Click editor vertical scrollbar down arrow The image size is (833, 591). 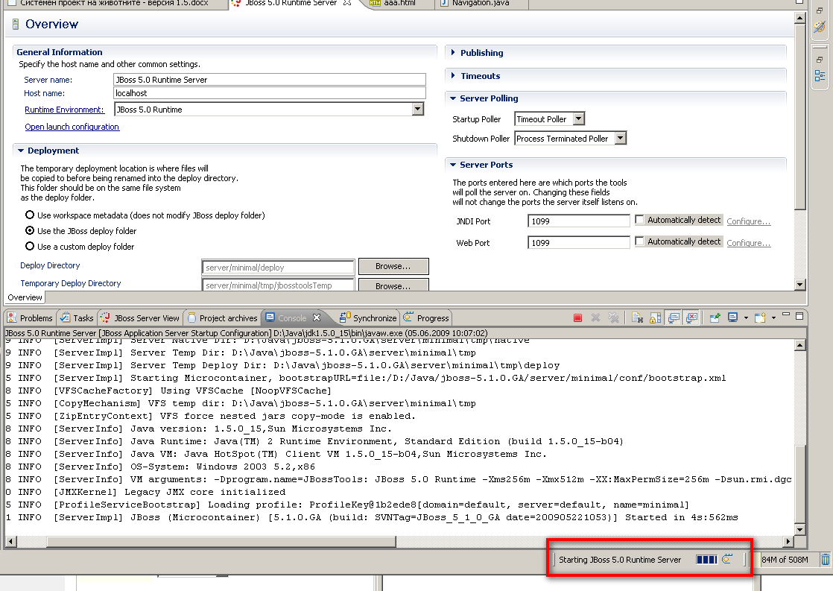click(800, 285)
